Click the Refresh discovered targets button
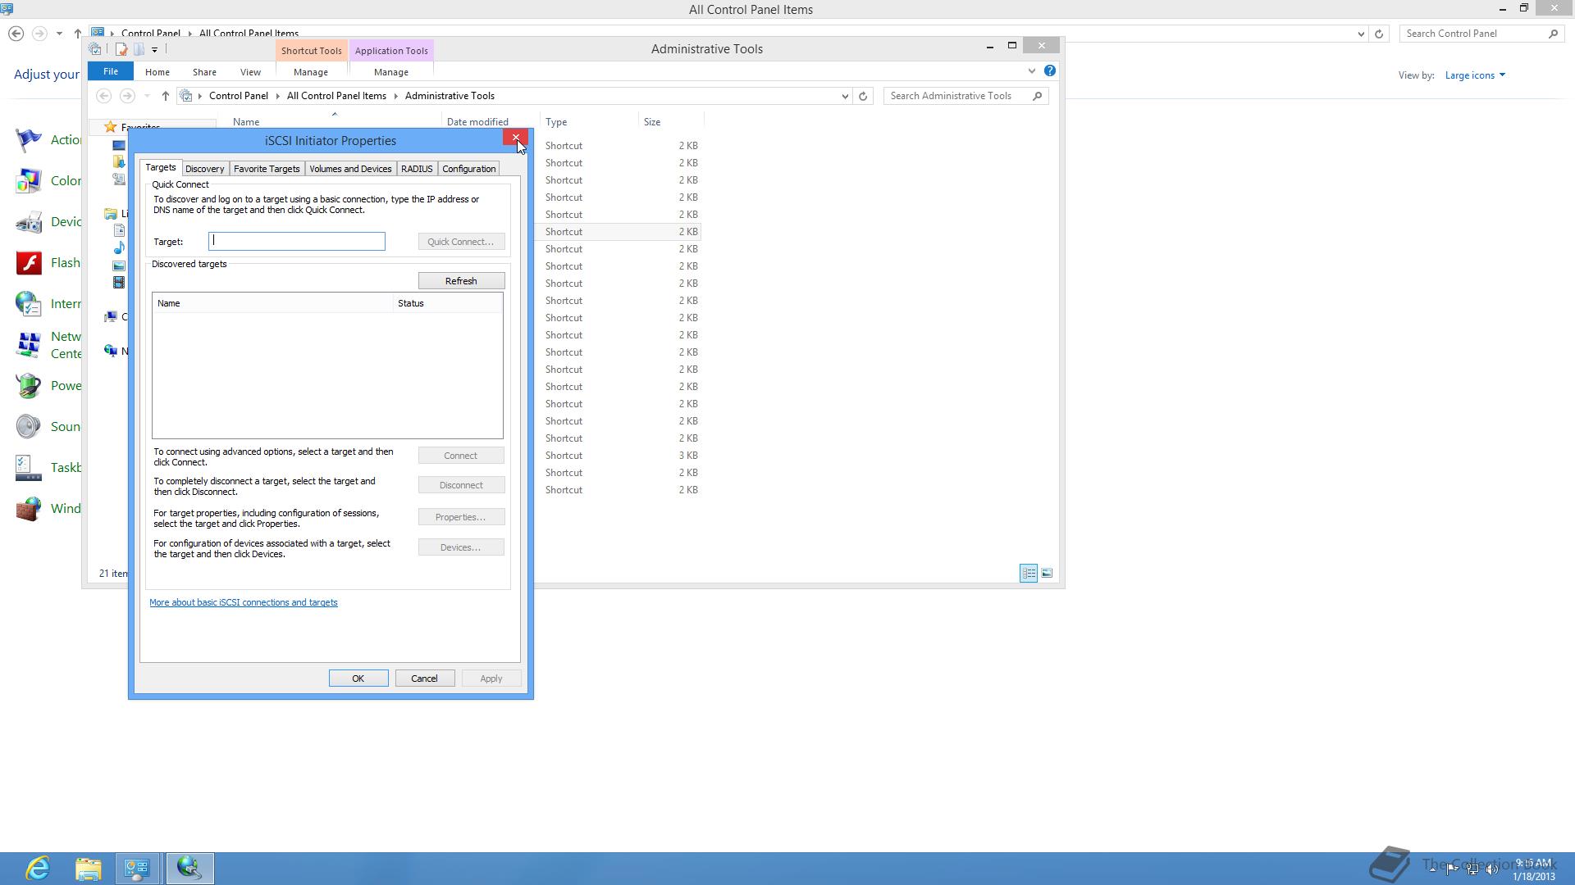The height and width of the screenshot is (885, 1575). 461,281
